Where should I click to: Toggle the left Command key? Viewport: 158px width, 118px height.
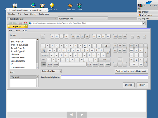click(43, 64)
